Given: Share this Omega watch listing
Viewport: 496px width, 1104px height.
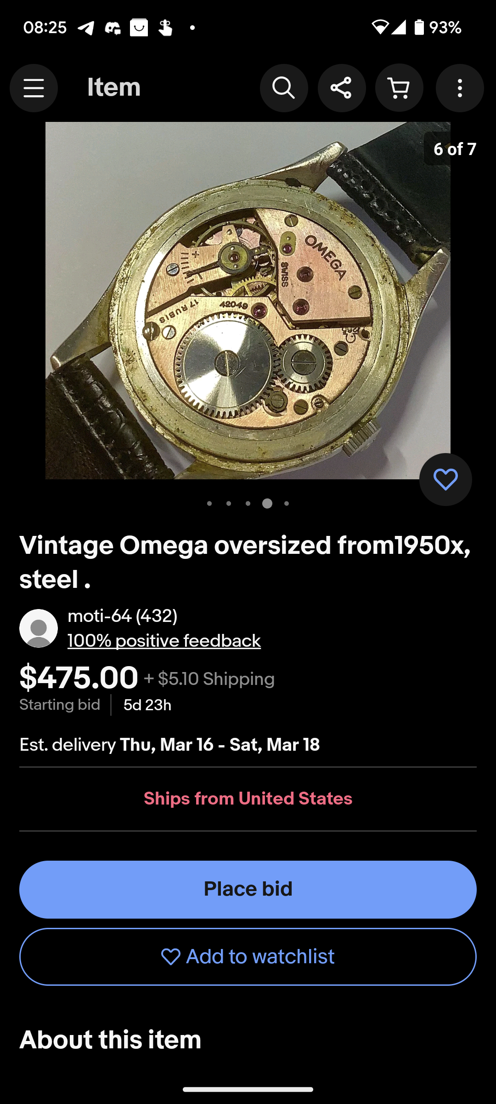Looking at the screenshot, I should tap(342, 88).
